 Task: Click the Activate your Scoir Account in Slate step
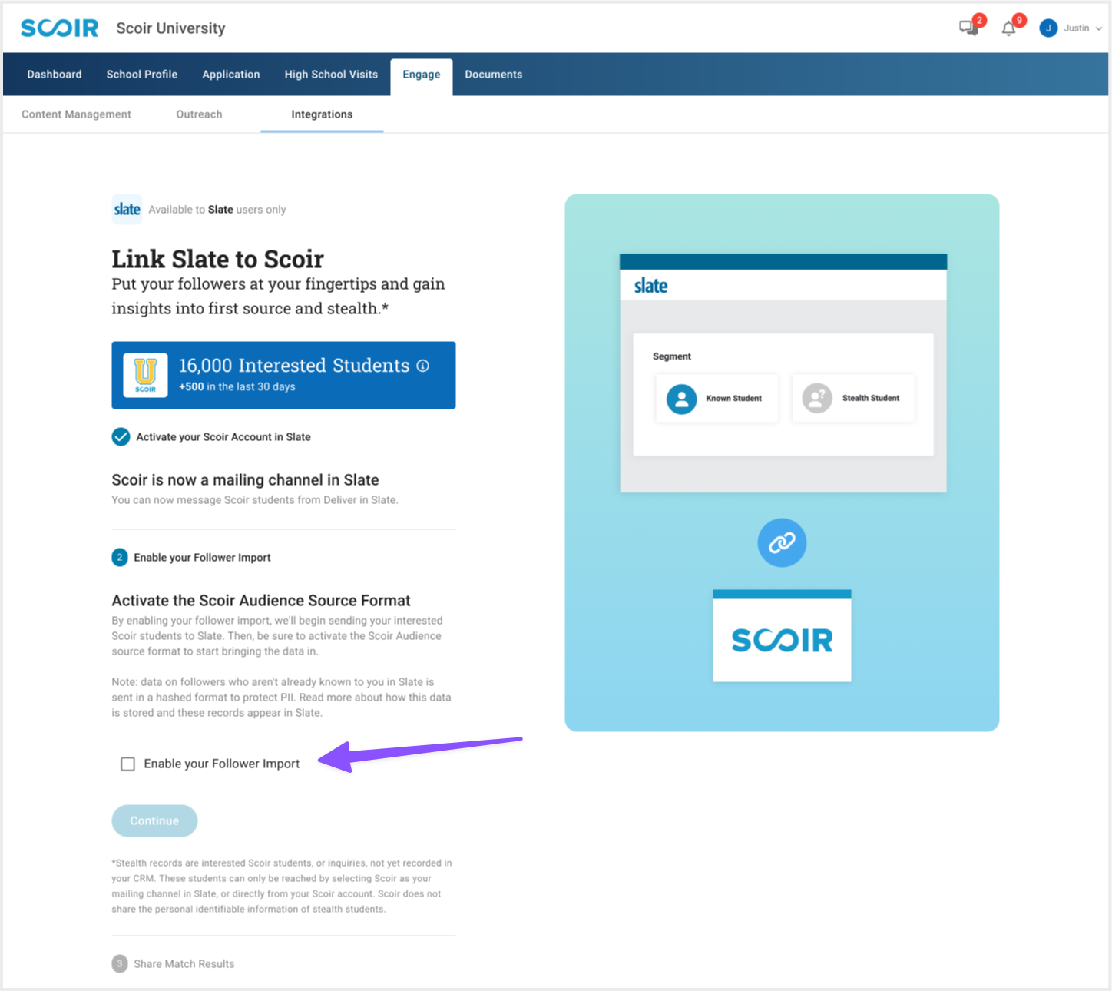223,437
